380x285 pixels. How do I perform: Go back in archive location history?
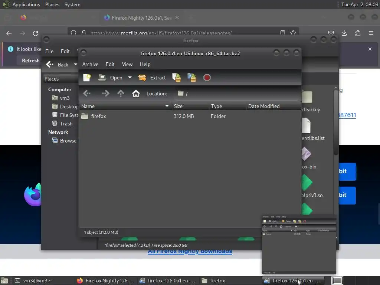click(87, 93)
